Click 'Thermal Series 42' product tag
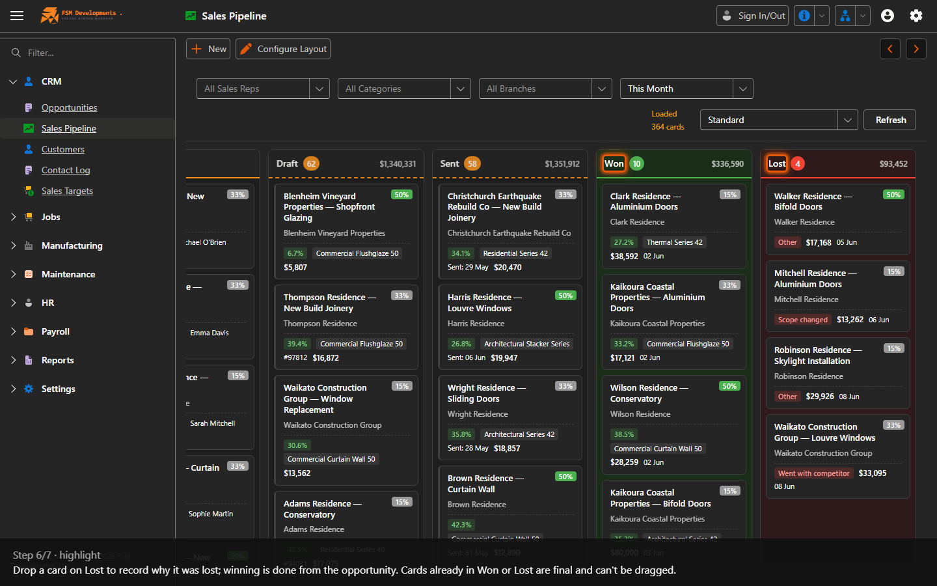 (x=675, y=242)
